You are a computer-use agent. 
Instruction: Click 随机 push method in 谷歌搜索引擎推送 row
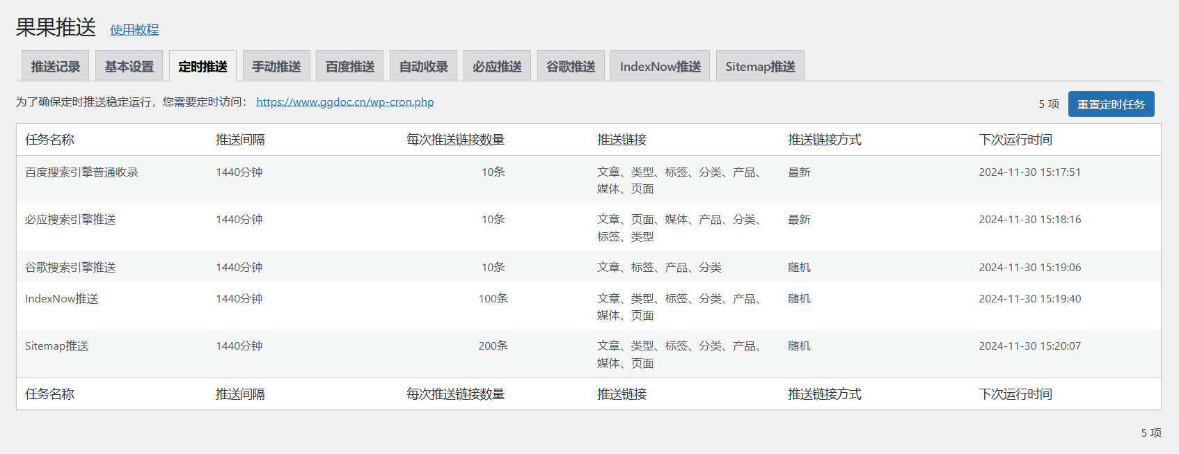(x=799, y=268)
